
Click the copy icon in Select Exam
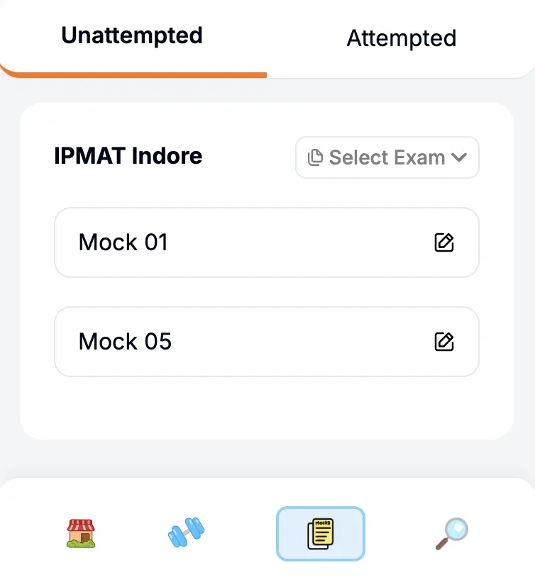[315, 157]
